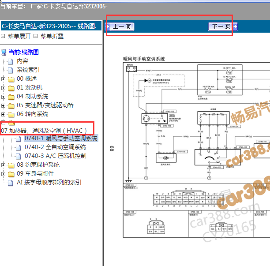Click open folder icon above 07 HVAC

click(11, 123)
